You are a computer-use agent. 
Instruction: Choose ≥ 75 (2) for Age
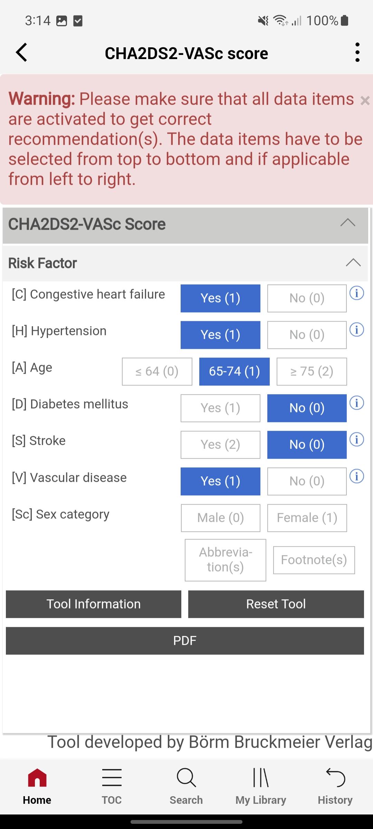[x=312, y=371]
